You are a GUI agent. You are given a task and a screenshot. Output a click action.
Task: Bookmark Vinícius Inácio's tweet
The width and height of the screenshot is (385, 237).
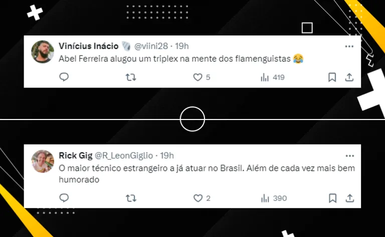(332, 77)
